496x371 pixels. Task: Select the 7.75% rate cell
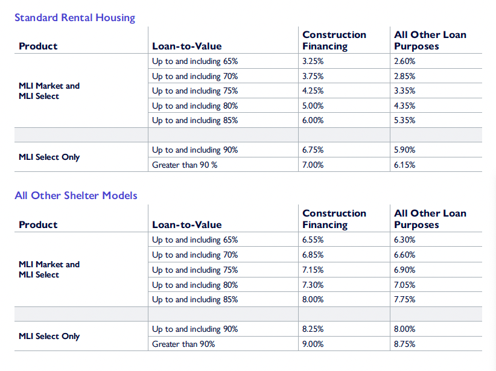tap(404, 300)
